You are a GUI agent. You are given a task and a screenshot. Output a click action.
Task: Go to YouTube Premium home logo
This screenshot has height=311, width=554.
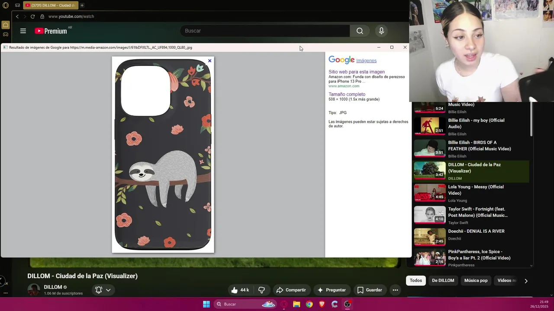pyautogui.click(x=51, y=31)
